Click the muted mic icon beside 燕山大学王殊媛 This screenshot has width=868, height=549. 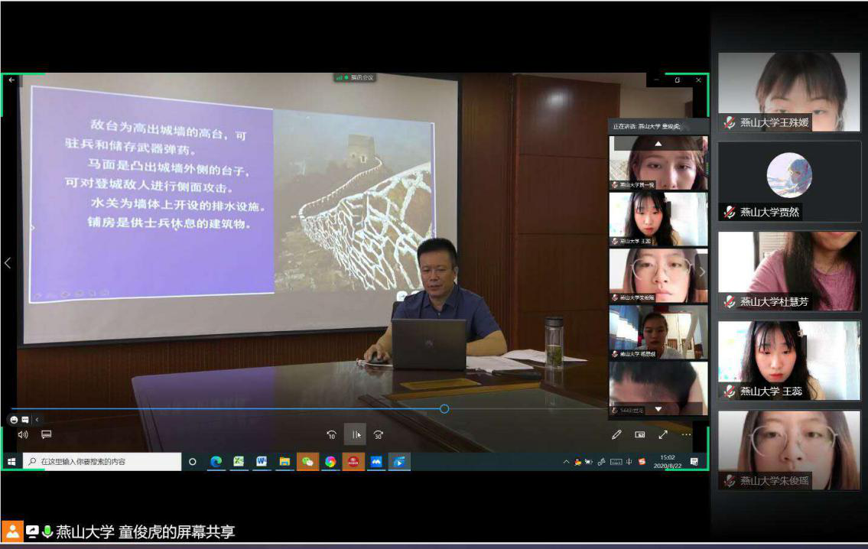730,122
